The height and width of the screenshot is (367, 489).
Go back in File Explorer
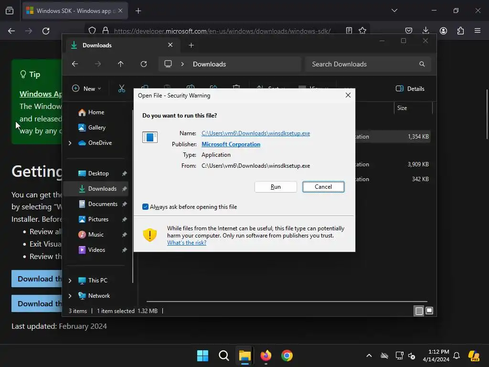click(75, 64)
